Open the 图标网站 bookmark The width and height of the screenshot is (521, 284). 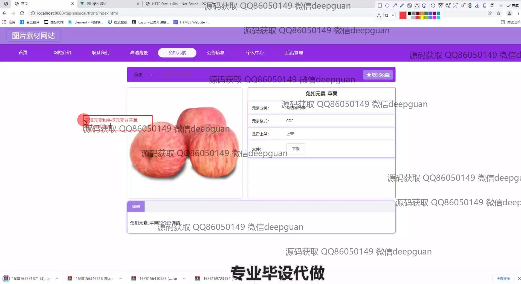click(54, 22)
